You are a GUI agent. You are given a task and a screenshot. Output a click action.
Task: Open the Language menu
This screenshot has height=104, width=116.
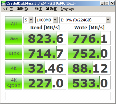(x=67, y=9)
